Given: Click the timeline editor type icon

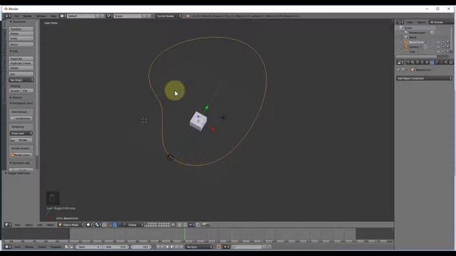Looking at the screenshot, I should (8, 247).
